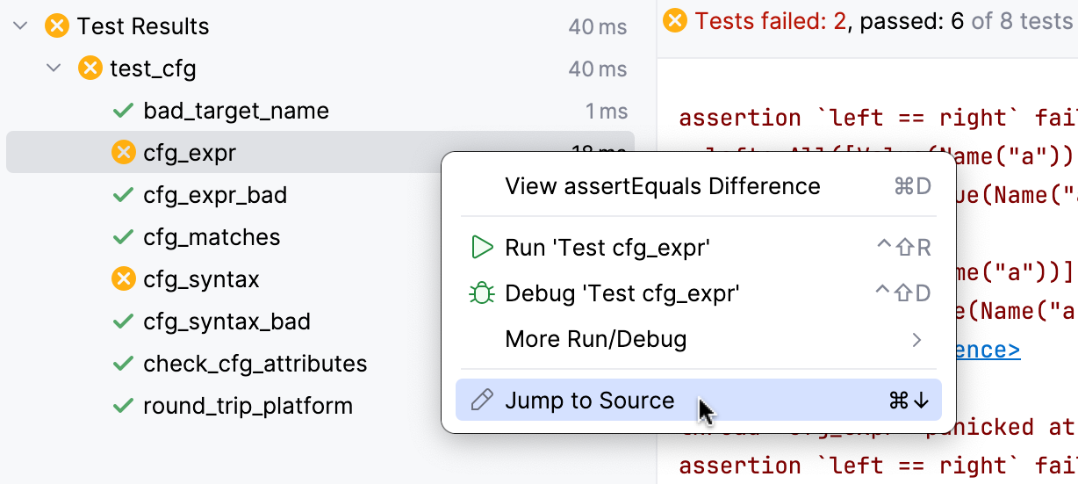Image resolution: width=1078 pixels, height=484 pixels.
Task: Click the failed icon next to test_cfg
Action: coord(90,69)
